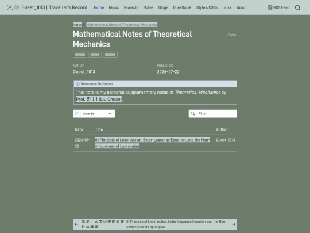The width and height of the screenshot is (310, 233).
Task: Click the Guest_1013 author name under AUTHOR
Action: pyautogui.click(x=84, y=72)
